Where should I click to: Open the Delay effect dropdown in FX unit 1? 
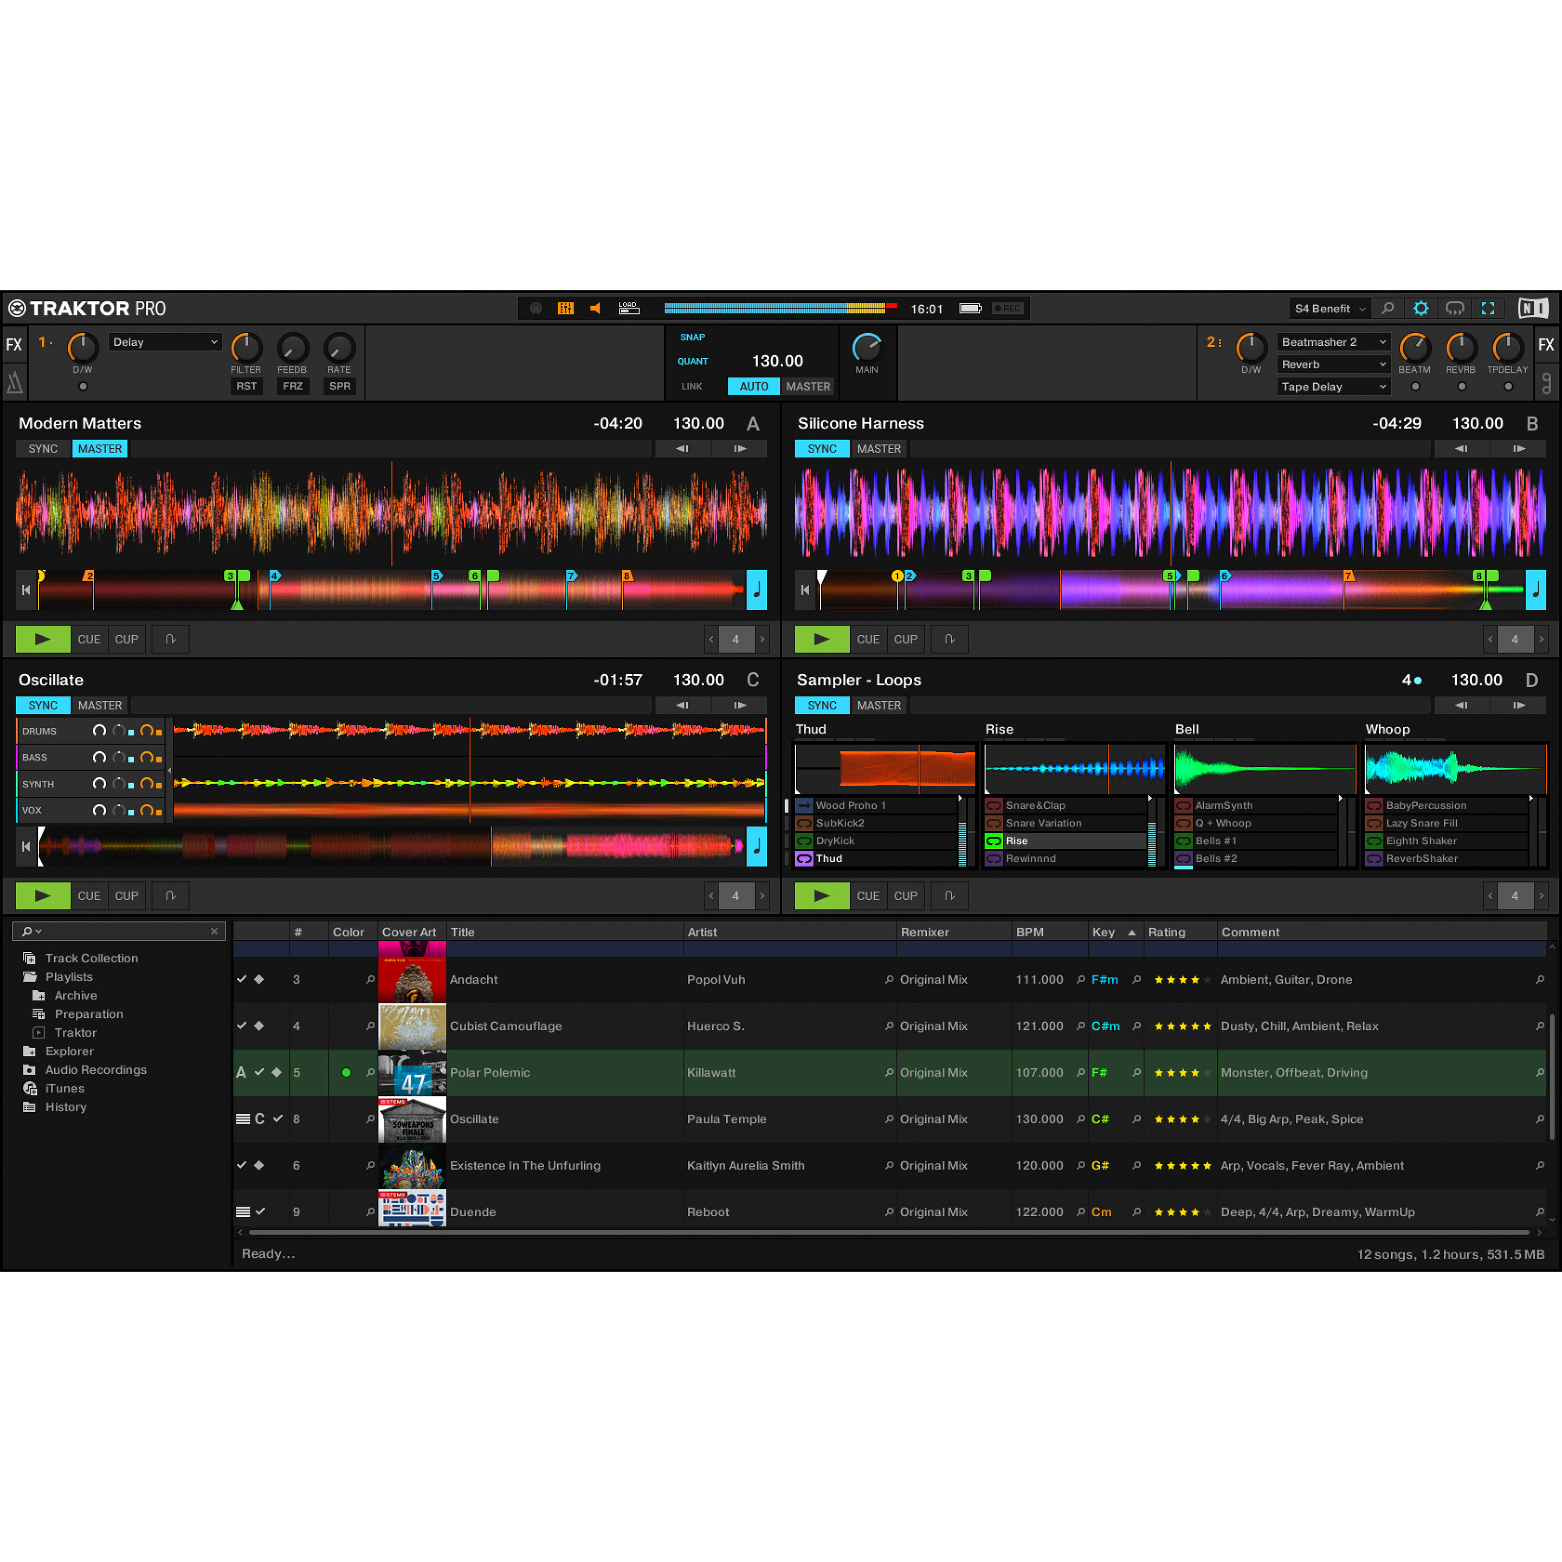pos(165,341)
